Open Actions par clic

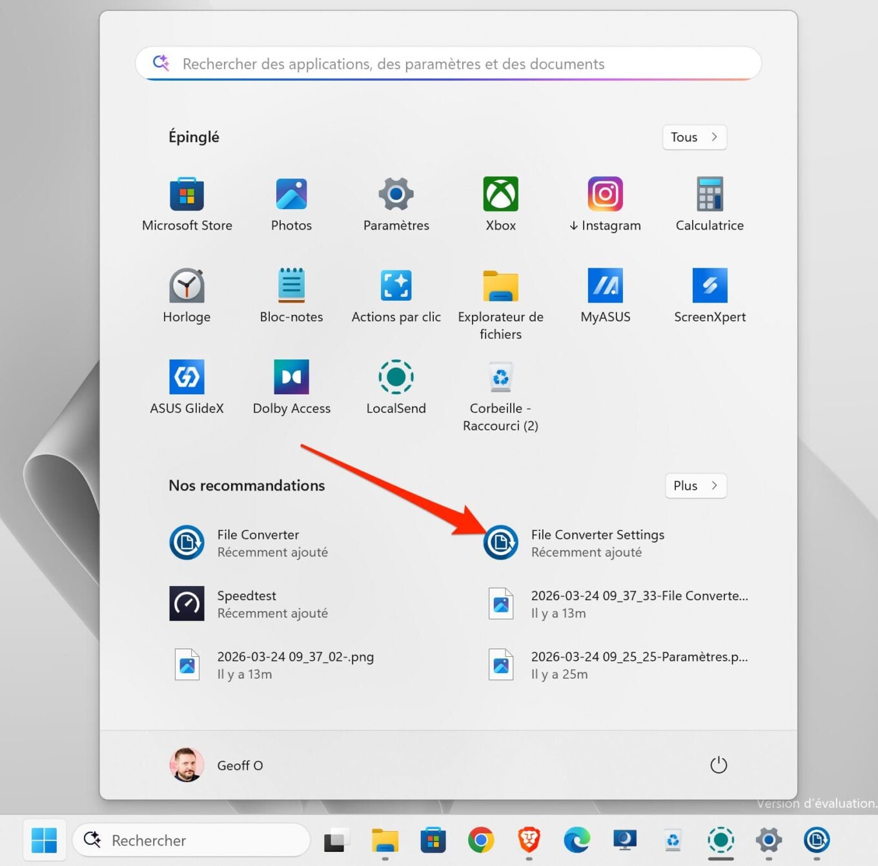(x=396, y=296)
